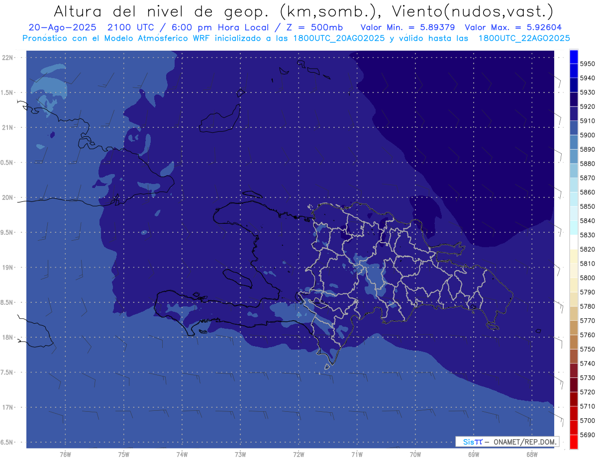Click the 5700 color bar label
Screen dimensions: 597x461
(x=588, y=420)
